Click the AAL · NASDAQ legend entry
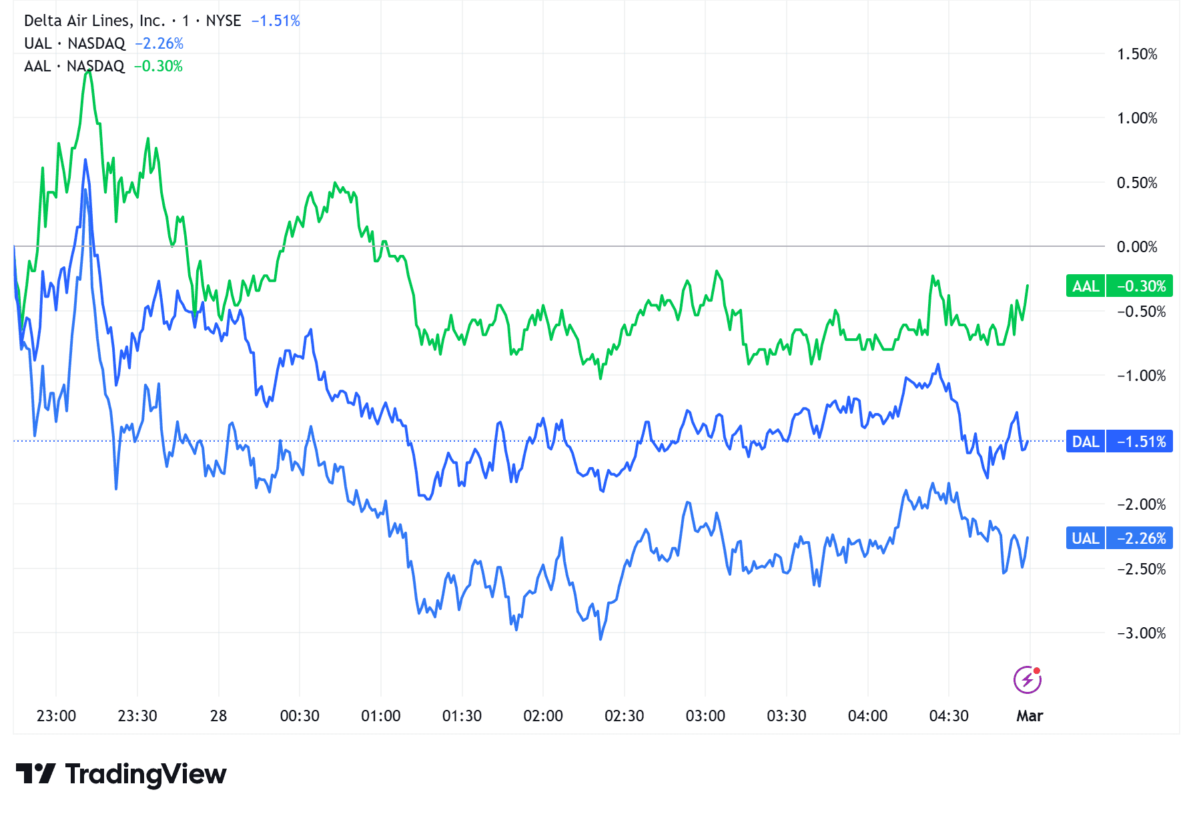This screenshot has width=1193, height=814. (74, 66)
